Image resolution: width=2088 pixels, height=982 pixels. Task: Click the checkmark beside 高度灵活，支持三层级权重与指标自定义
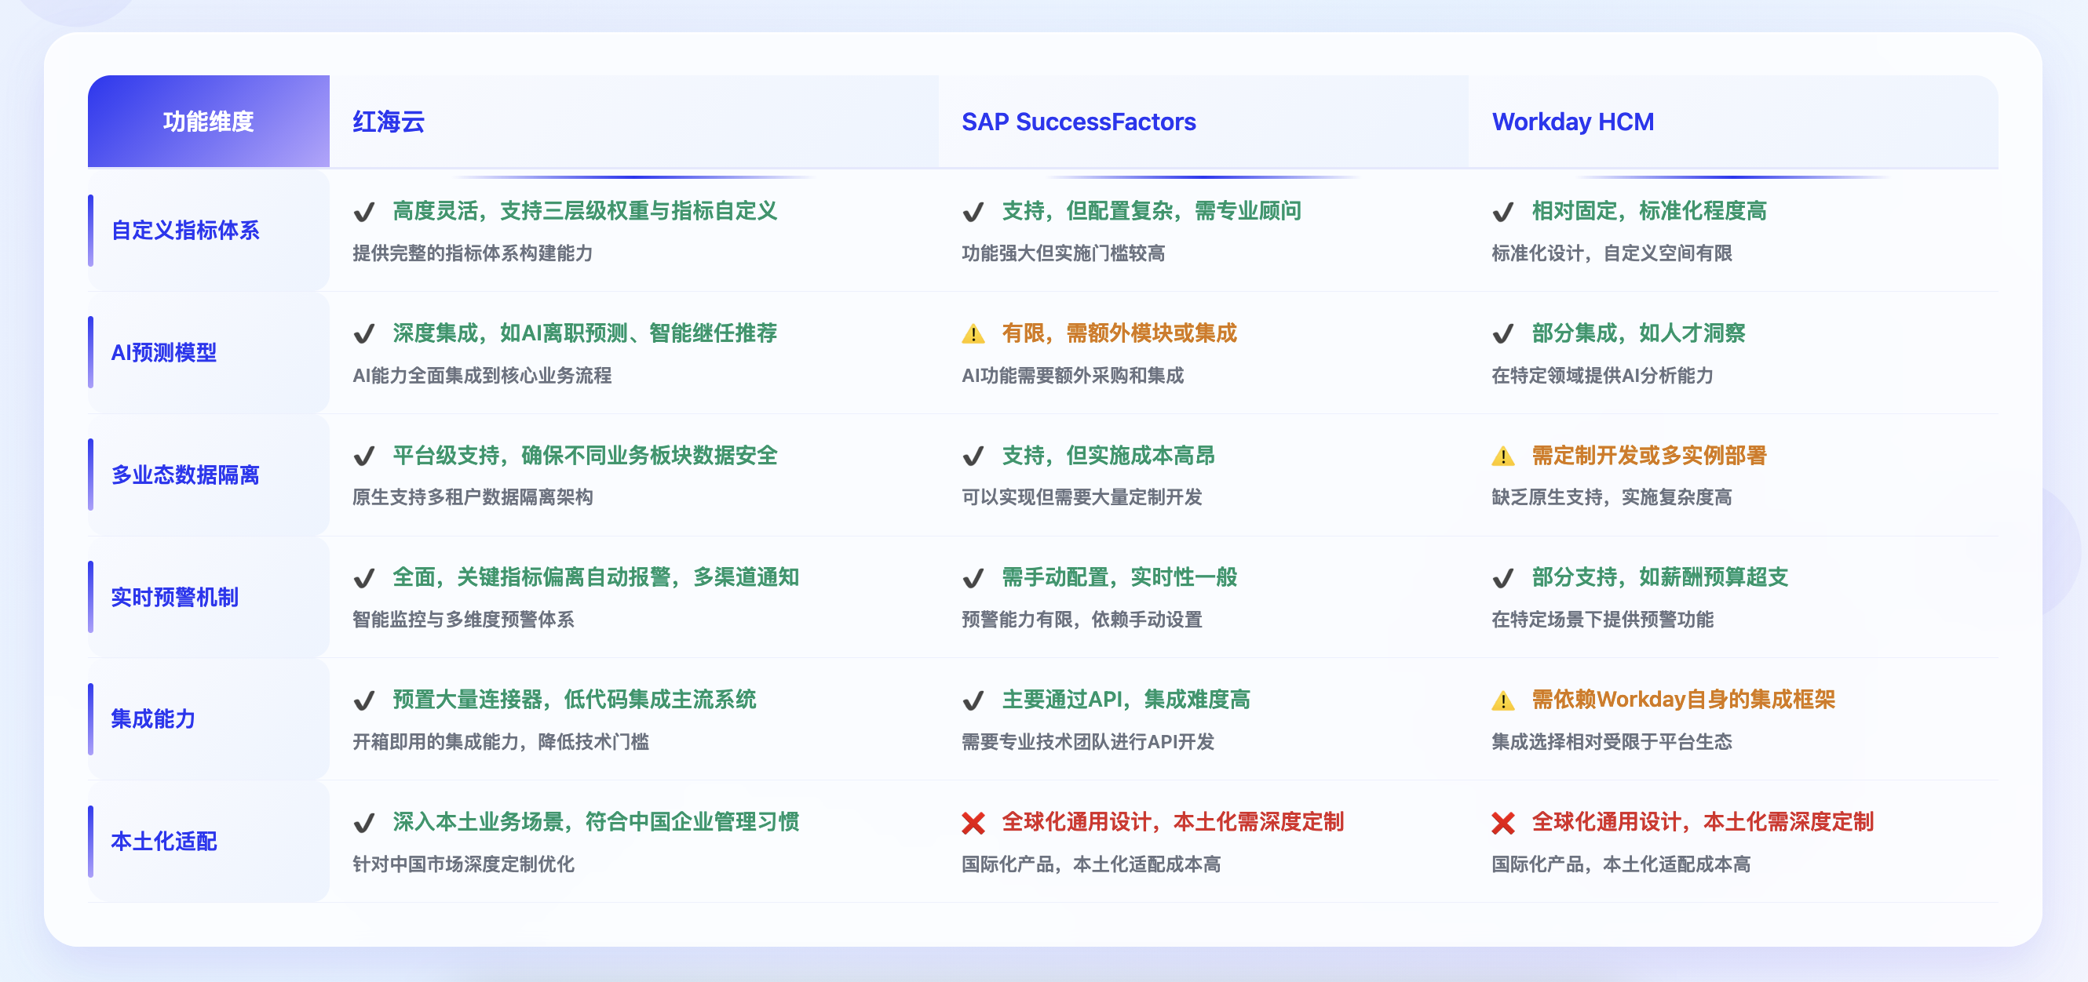(x=364, y=213)
